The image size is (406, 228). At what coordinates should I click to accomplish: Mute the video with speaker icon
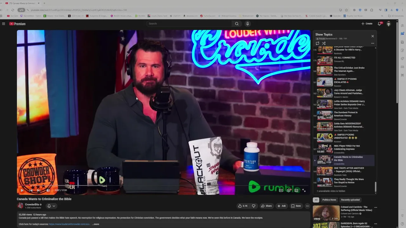(x=48, y=190)
